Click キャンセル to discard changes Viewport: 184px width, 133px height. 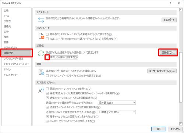tap(175, 129)
